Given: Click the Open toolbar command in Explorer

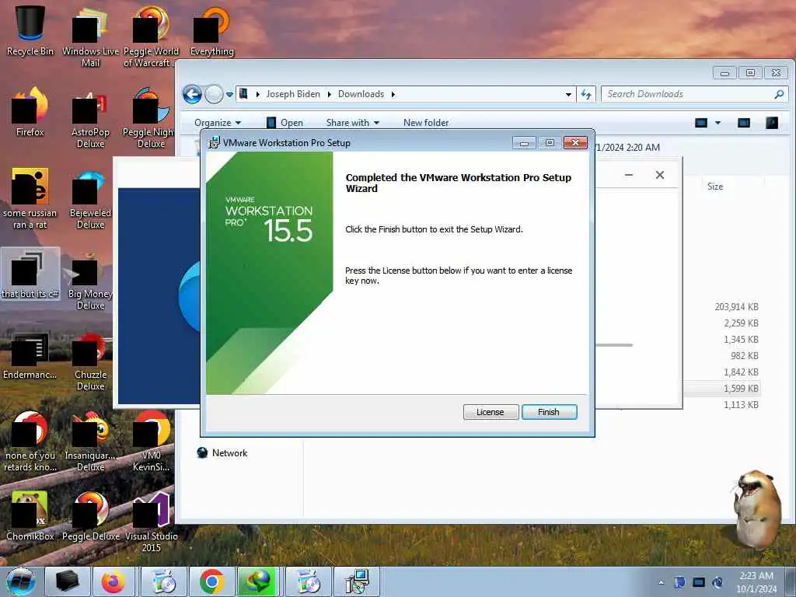Looking at the screenshot, I should pos(285,123).
